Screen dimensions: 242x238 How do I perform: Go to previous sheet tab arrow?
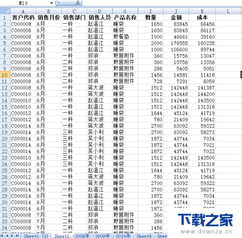(7, 236)
